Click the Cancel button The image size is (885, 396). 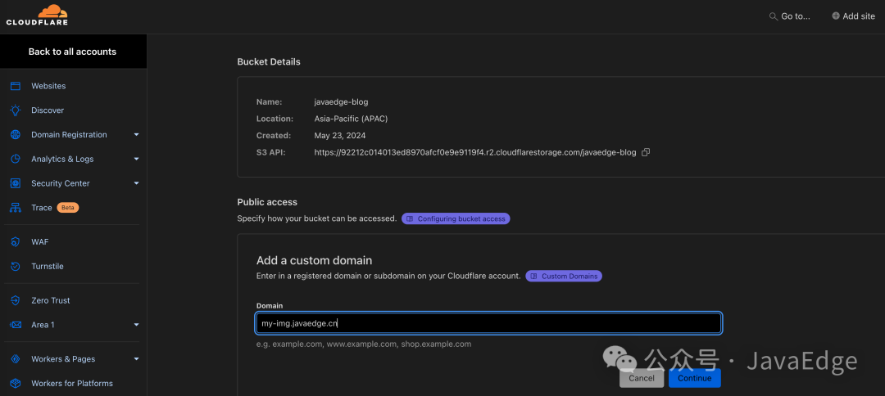click(x=642, y=378)
